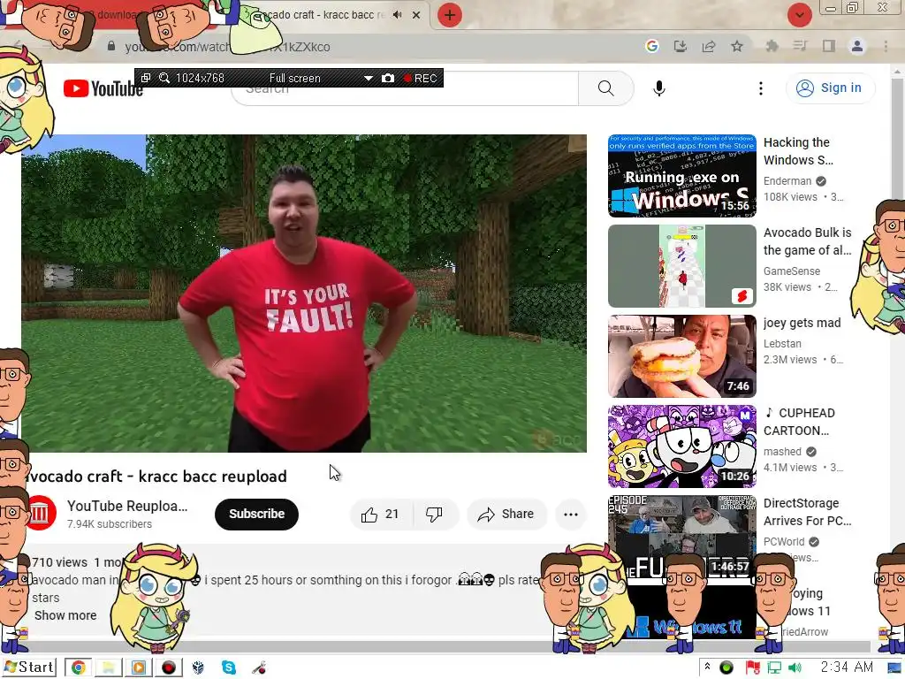The height and width of the screenshot is (679, 905).
Task: View site info lock icon
Action: coord(110,46)
